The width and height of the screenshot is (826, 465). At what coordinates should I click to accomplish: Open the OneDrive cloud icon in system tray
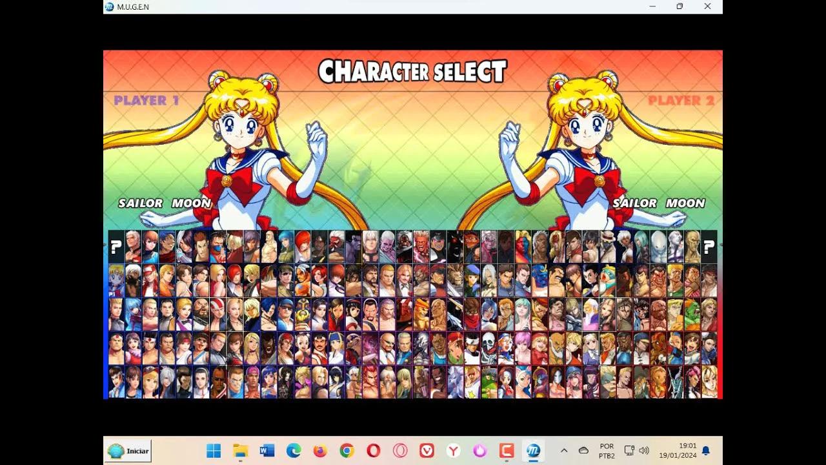[583, 449]
